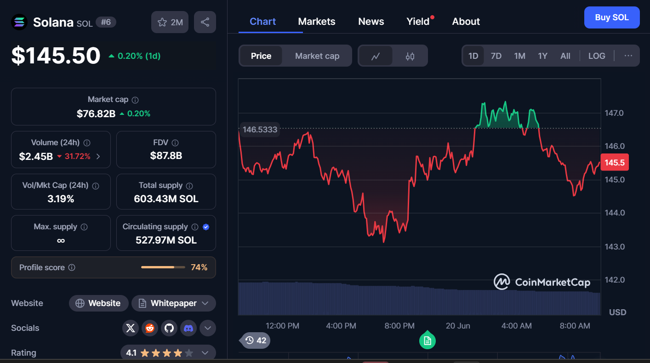
Task: Click the 603.43M SOL total supply value
Action: [x=166, y=199]
